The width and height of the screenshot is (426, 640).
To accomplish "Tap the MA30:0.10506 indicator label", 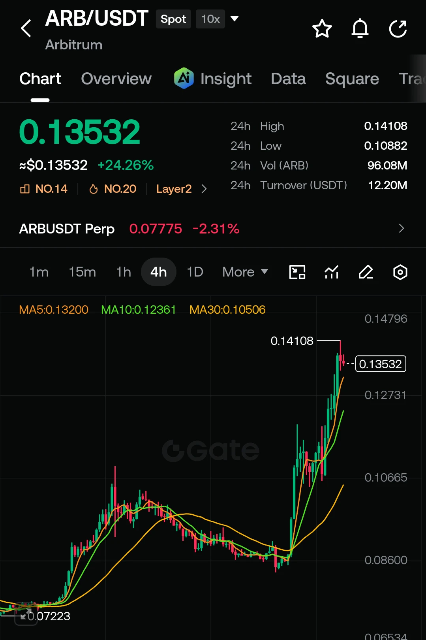I will tap(227, 309).
